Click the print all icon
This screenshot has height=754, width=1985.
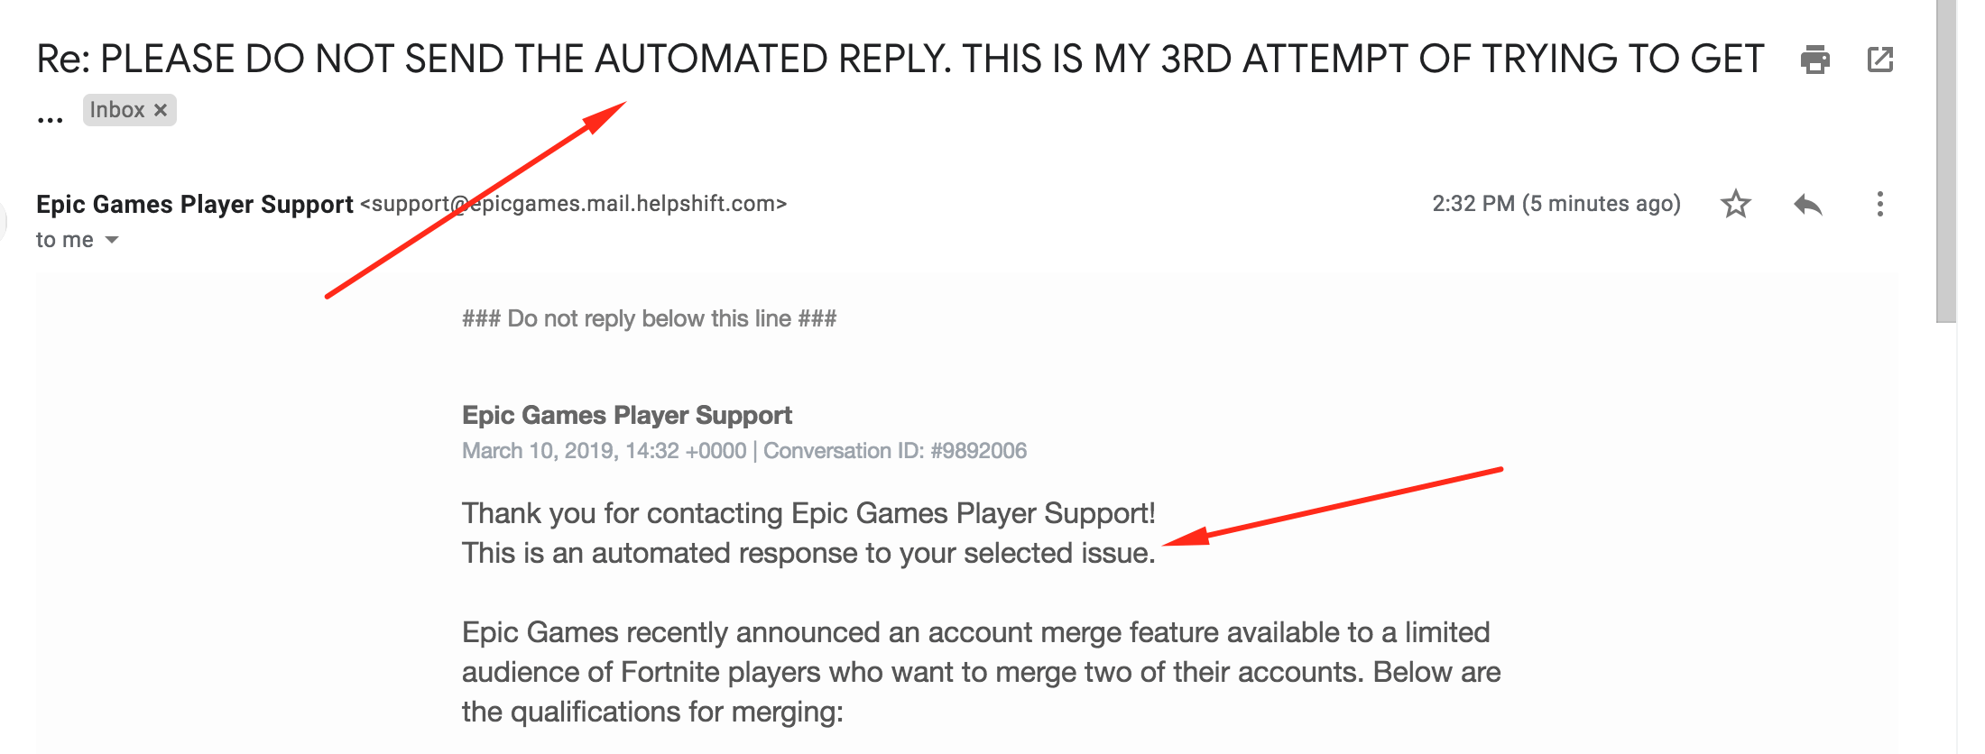pos(1814,60)
